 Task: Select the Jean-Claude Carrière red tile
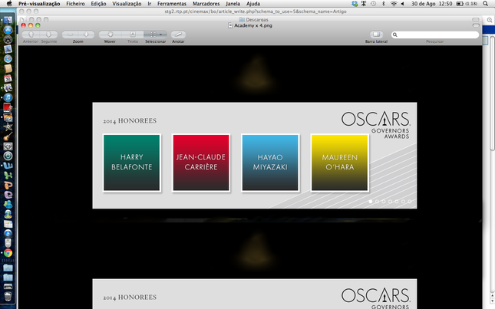201,163
